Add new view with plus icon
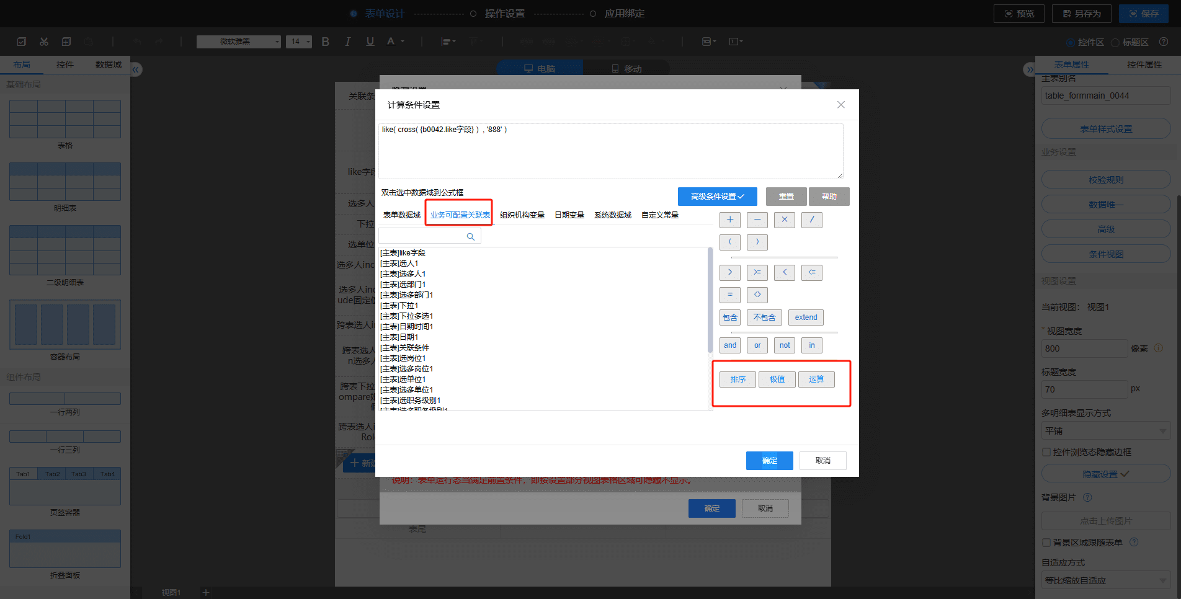This screenshot has height=599, width=1181. click(206, 593)
